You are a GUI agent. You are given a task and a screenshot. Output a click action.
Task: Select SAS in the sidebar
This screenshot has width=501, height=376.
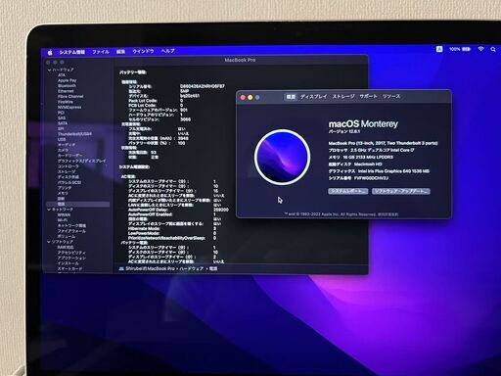click(62, 117)
